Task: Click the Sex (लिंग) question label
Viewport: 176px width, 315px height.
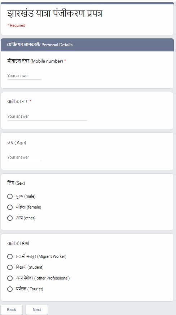Action: pyautogui.click(x=16, y=183)
